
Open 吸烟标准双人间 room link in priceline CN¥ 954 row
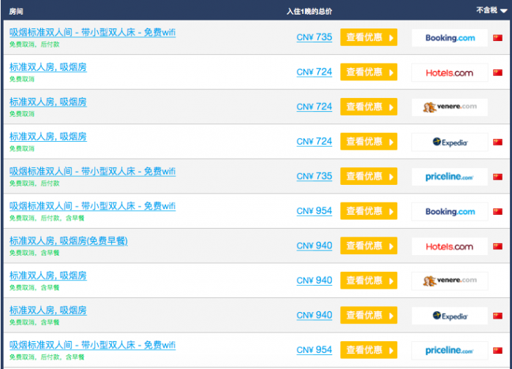pos(92,345)
